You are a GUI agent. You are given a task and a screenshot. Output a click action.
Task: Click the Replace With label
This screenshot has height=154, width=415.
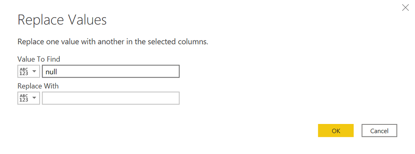click(x=38, y=86)
